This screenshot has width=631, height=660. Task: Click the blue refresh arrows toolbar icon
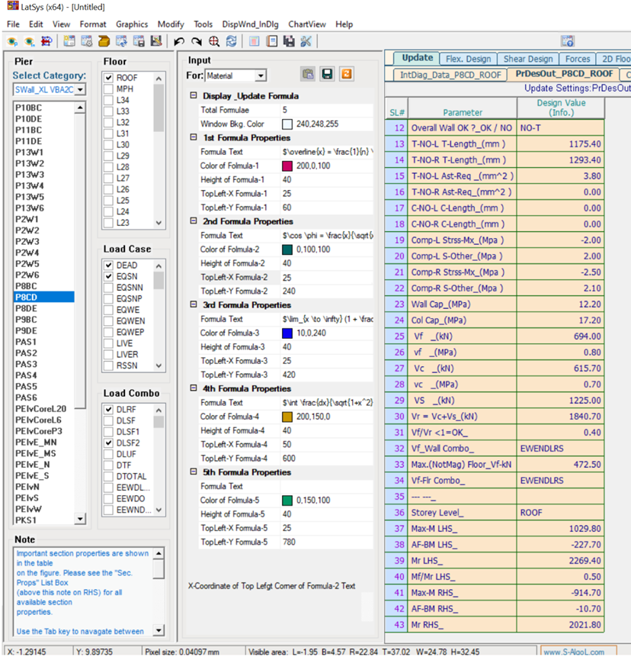231,41
